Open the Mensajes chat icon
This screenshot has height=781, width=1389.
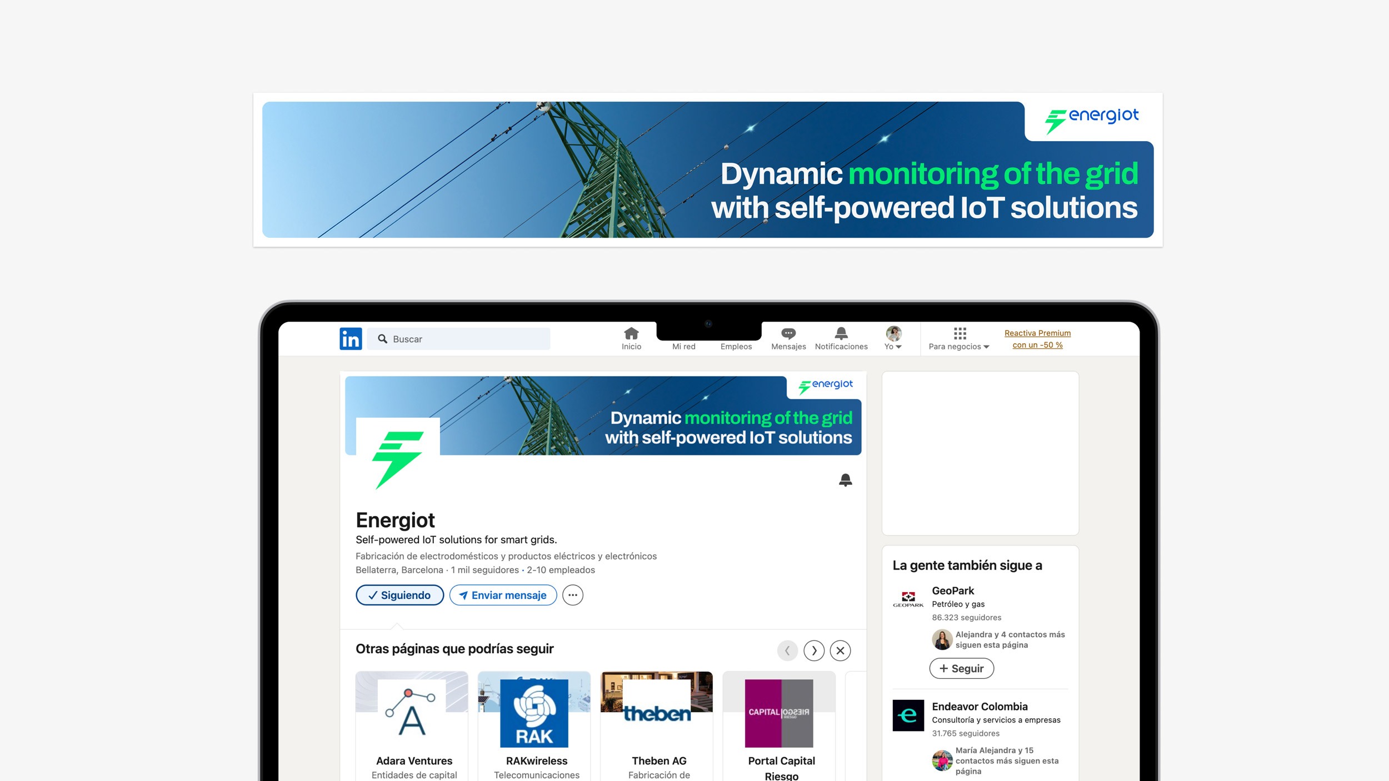pyautogui.click(x=788, y=333)
